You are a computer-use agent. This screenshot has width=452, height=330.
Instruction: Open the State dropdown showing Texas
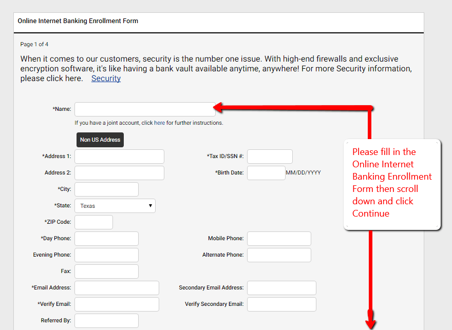[x=115, y=205]
